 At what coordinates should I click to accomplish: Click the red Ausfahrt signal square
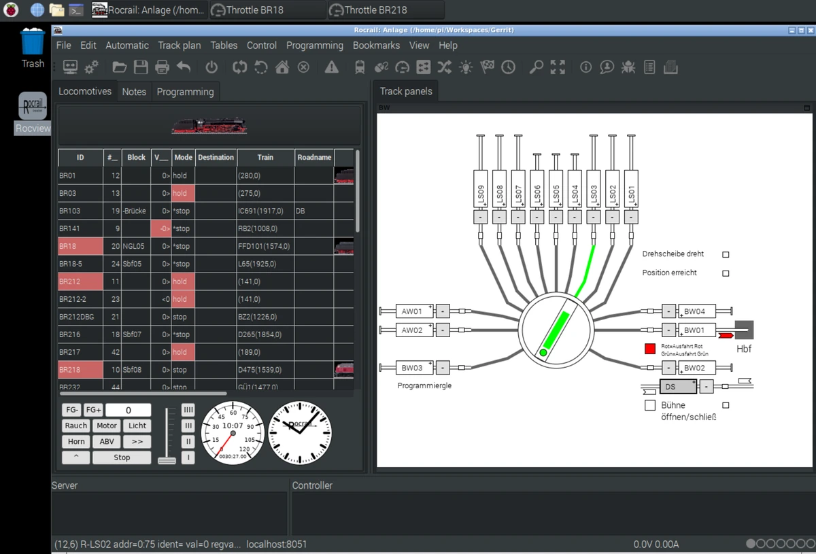point(650,349)
